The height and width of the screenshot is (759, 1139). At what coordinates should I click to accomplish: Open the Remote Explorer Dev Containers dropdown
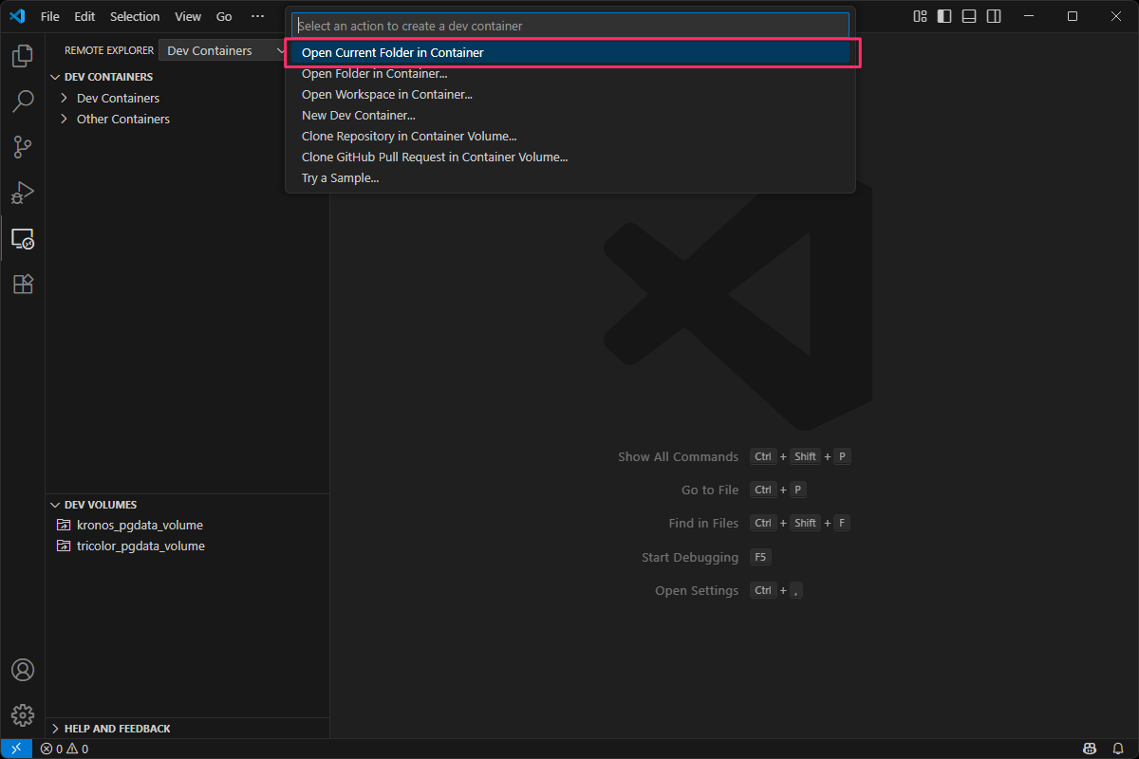(223, 50)
